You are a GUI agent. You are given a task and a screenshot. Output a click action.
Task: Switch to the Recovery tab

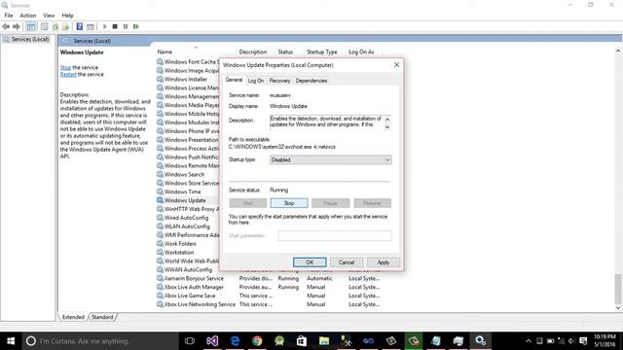click(279, 81)
